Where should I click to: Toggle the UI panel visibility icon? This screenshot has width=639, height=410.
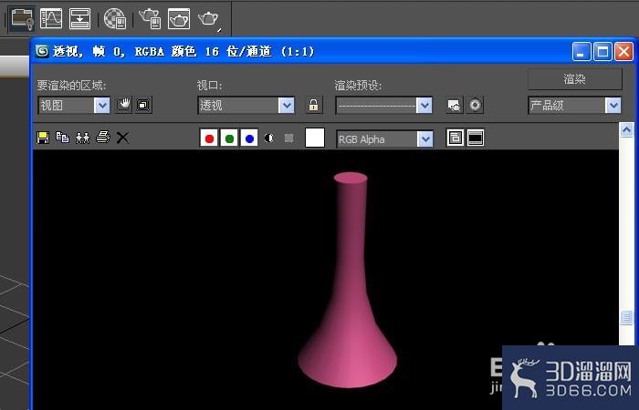coord(476,138)
